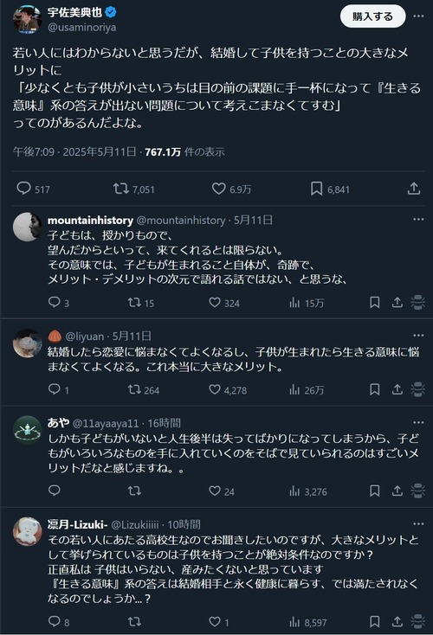
Task: Open the Grok-style icon on mountainhistory's reply
Action: click(x=417, y=303)
